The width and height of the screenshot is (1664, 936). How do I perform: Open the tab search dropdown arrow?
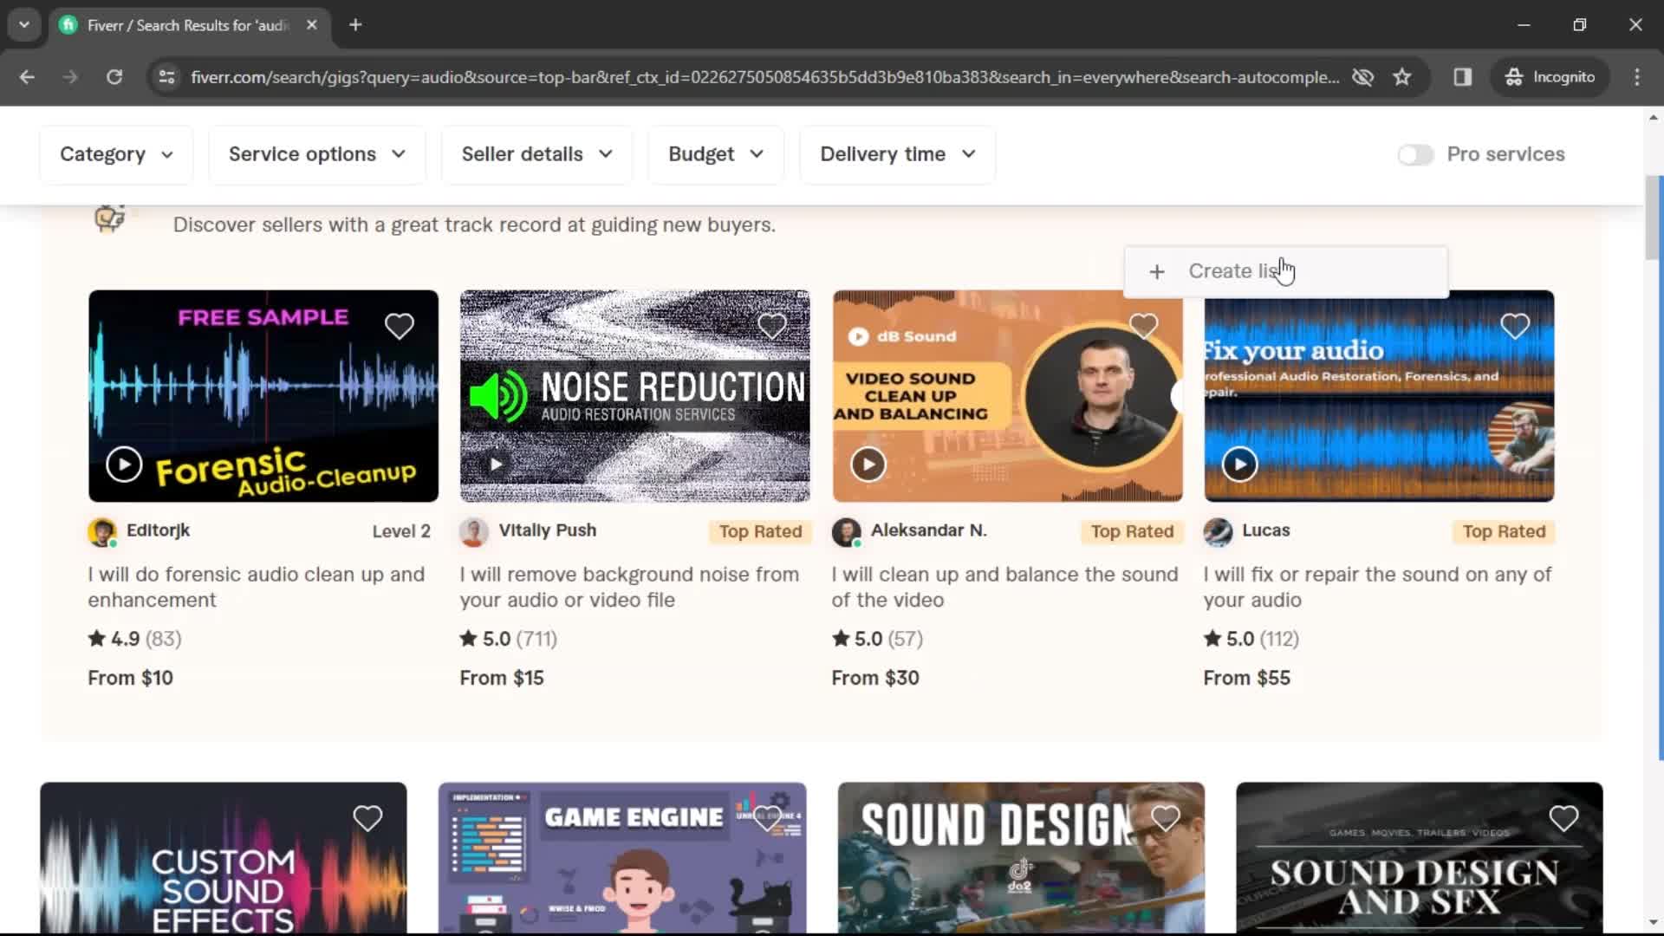coord(24,25)
